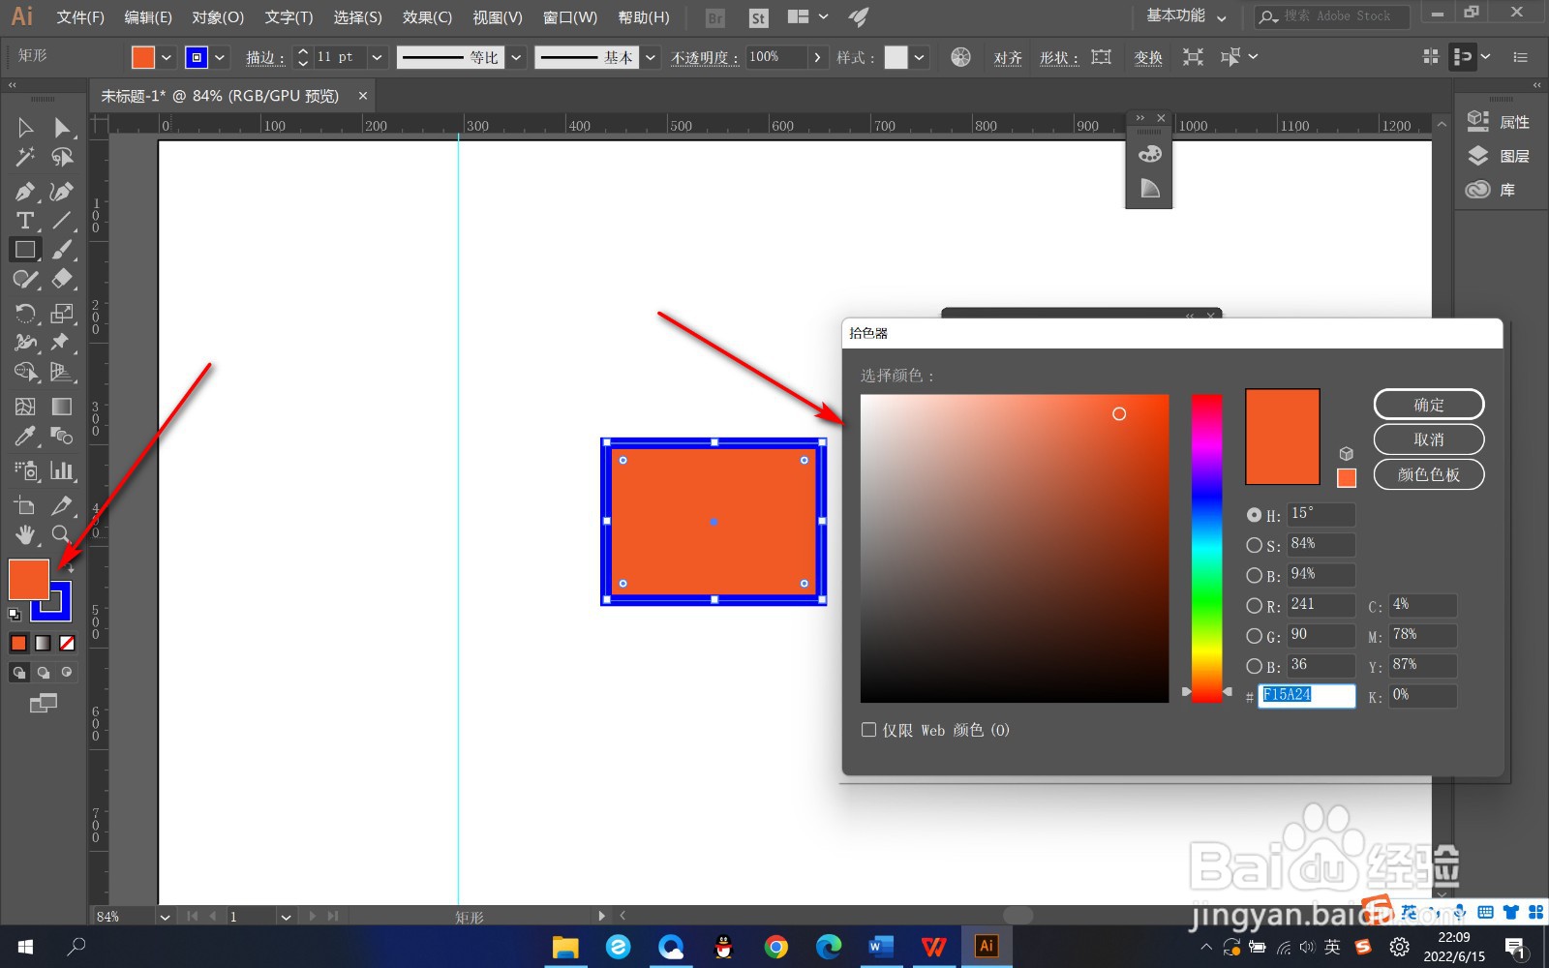Switch to the untitled-1 document tab
This screenshot has width=1549, height=968.
coord(220,96)
